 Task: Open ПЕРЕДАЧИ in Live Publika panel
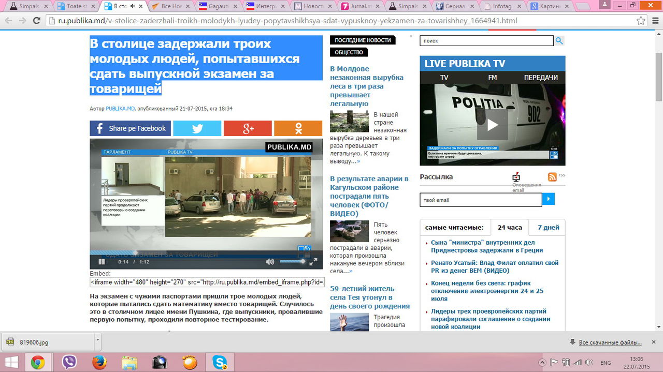[x=541, y=78]
